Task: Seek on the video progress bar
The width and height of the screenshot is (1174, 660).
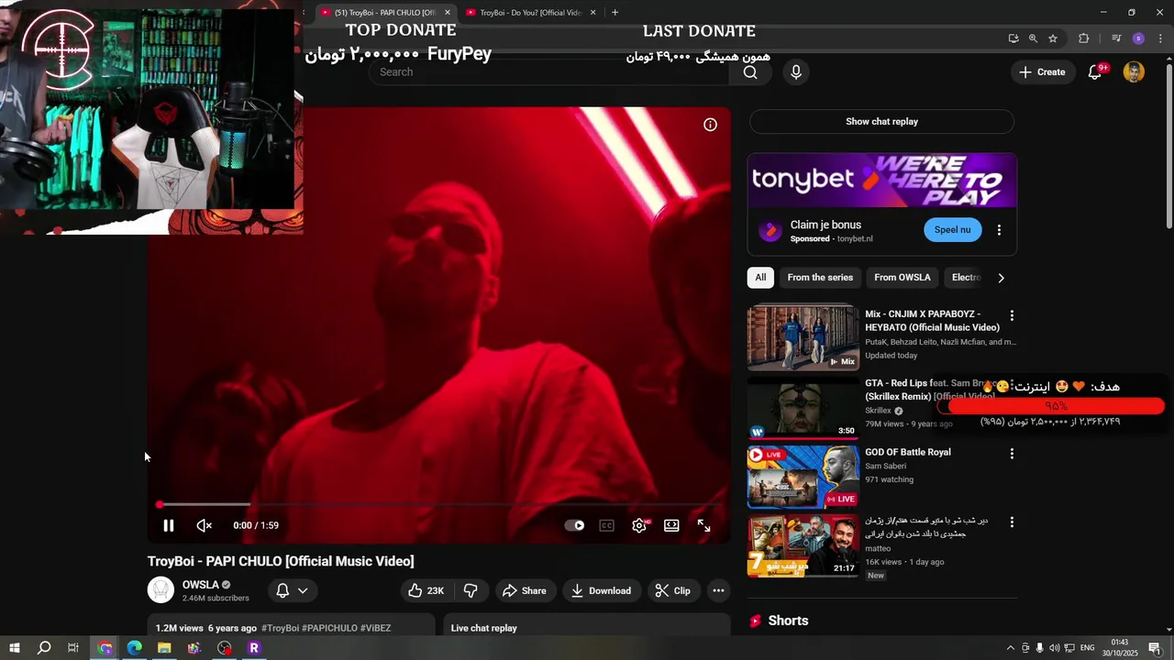Action: click(439, 504)
